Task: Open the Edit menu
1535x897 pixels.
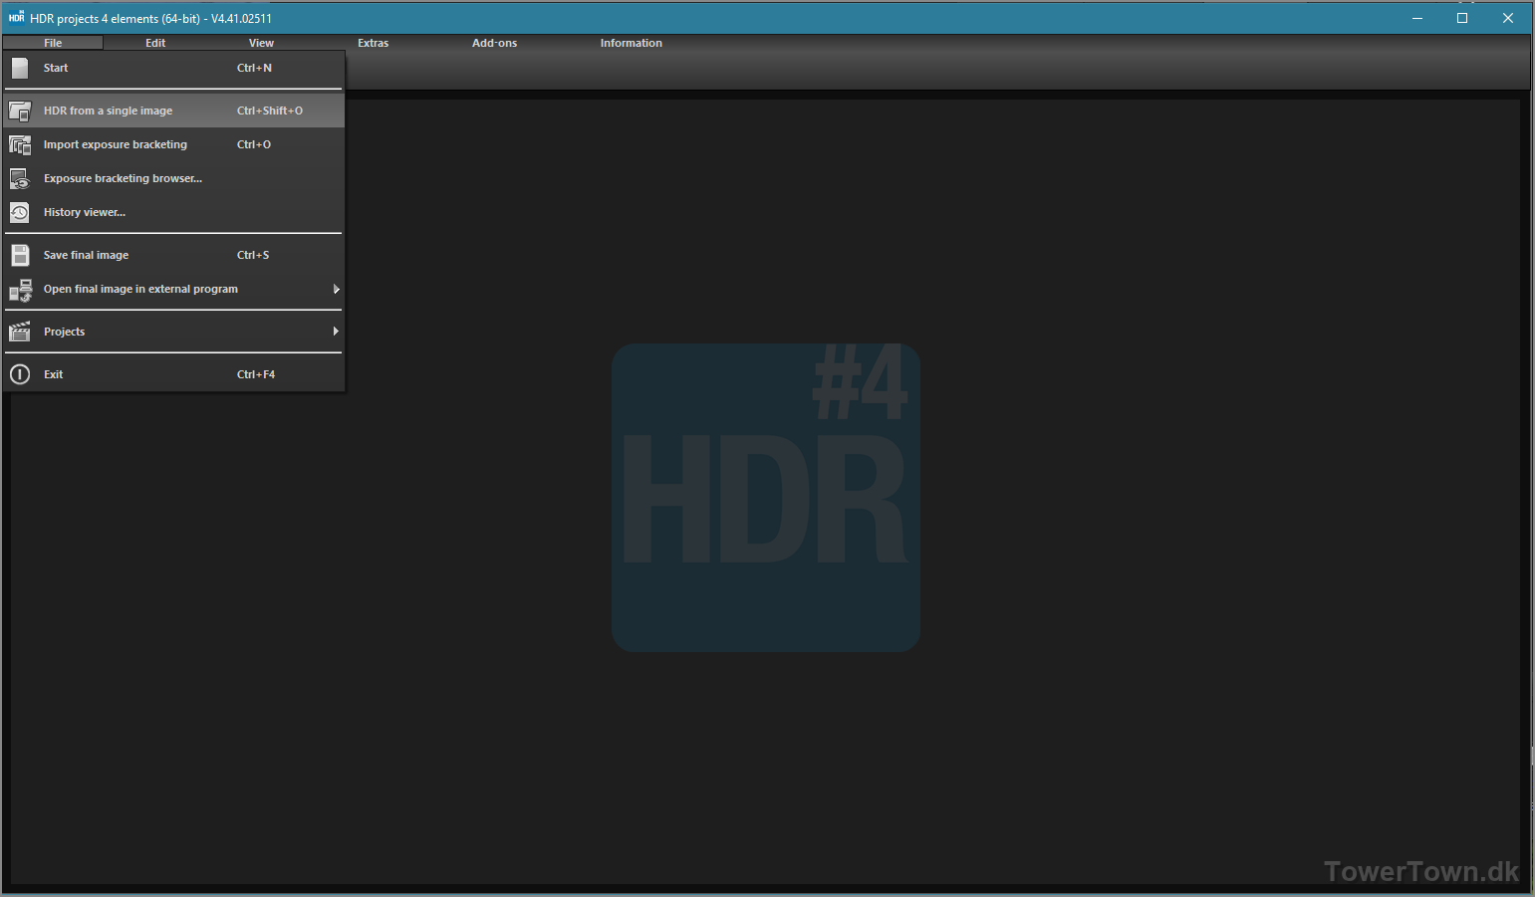Action: (x=155, y=43)
